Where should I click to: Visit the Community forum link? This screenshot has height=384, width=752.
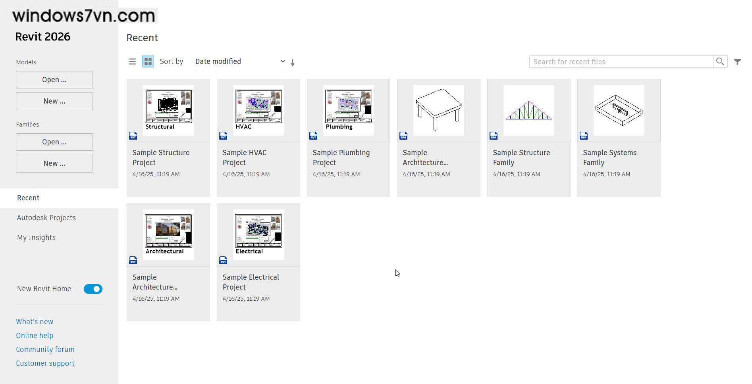(45, 349)
